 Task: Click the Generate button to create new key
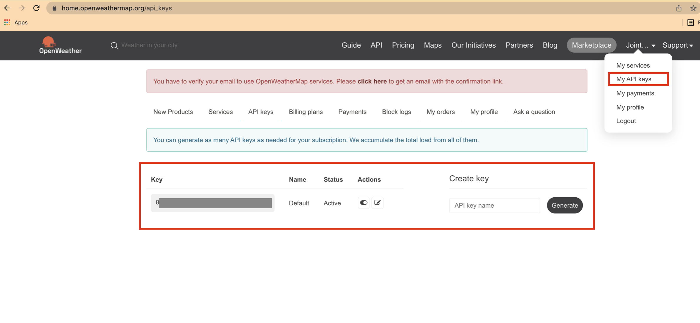(564, 205)
